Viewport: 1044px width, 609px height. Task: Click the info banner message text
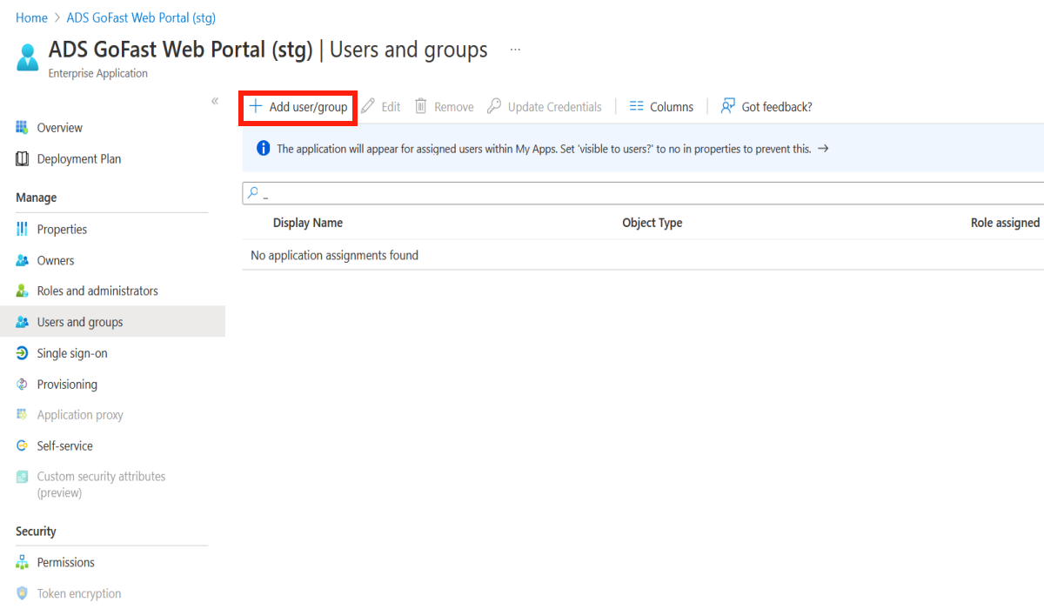coord(544,149)
